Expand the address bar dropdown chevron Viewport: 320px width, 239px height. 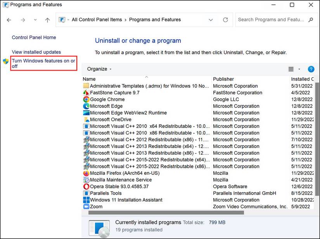click(x=211, y=19)
